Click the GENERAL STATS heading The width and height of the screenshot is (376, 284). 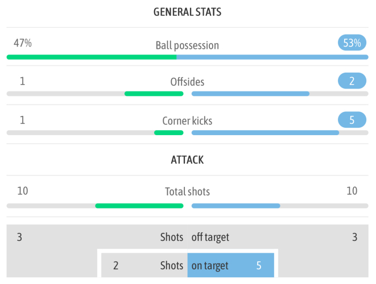pyautogui.click(x=187, y=12)
